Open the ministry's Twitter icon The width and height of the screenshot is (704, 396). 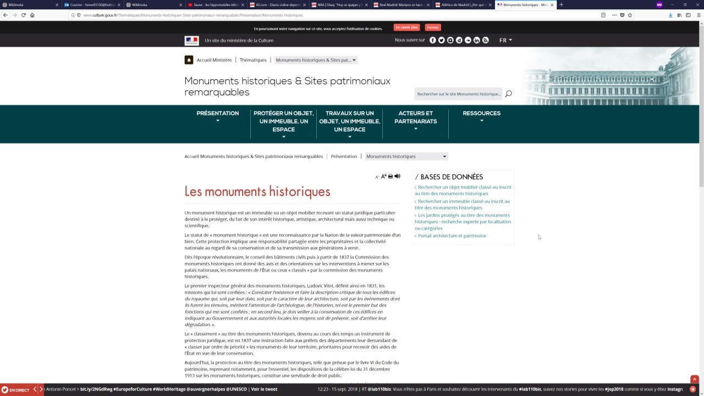click(x=442, y=40)
